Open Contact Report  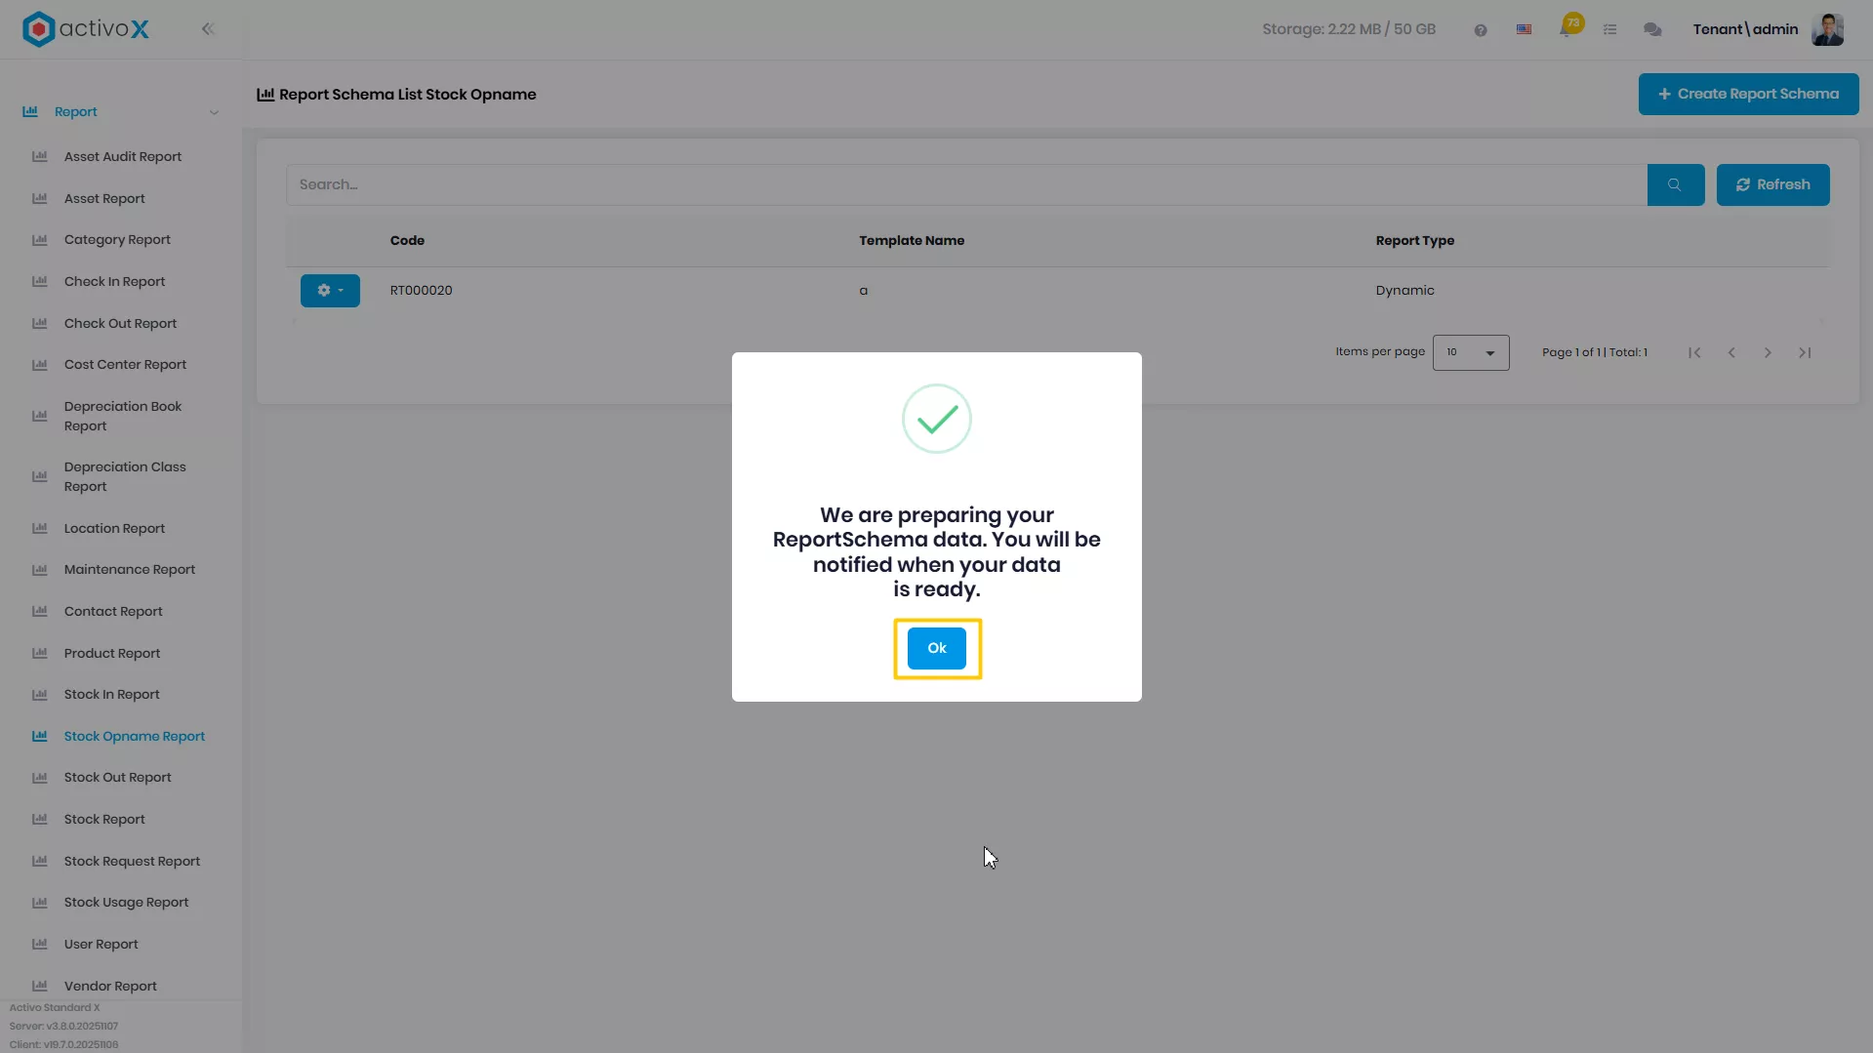[113, 612]
